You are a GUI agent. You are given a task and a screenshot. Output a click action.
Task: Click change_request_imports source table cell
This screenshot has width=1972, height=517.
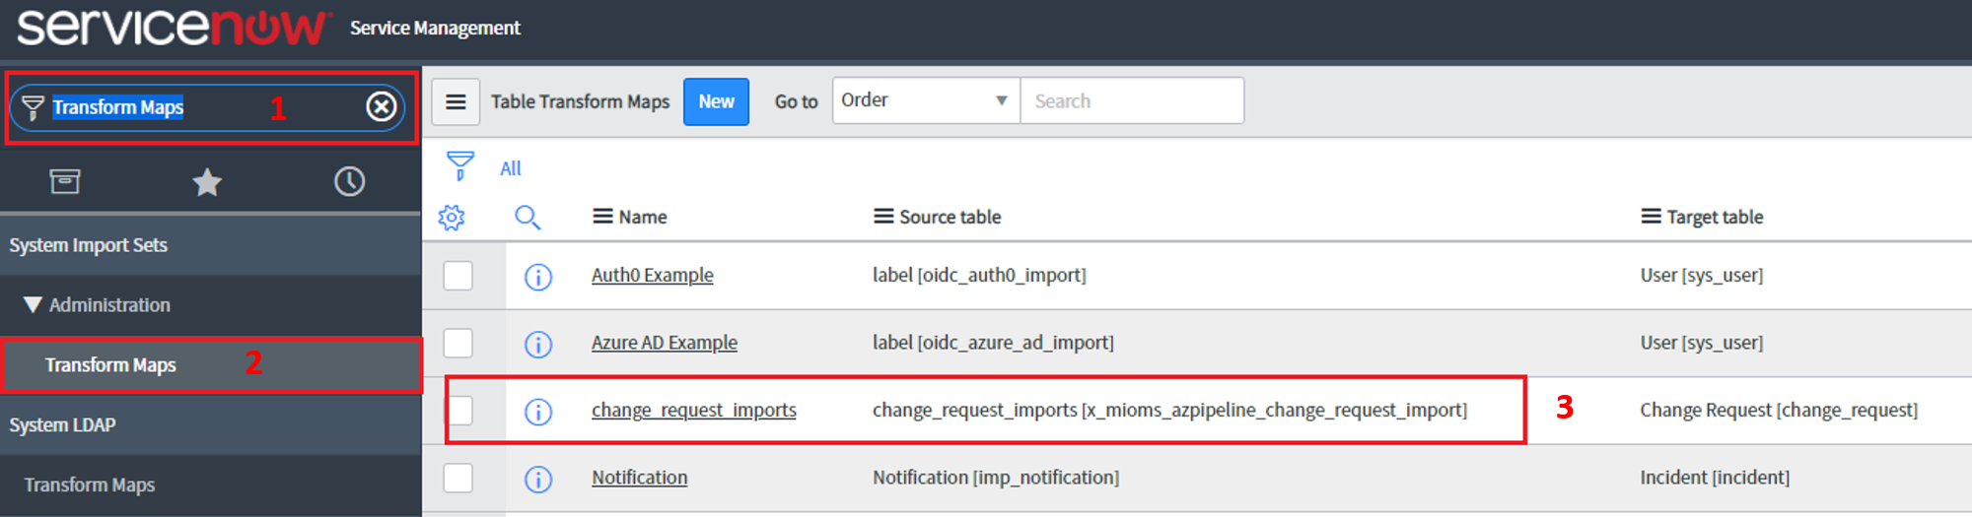[x=1169, y=411]
